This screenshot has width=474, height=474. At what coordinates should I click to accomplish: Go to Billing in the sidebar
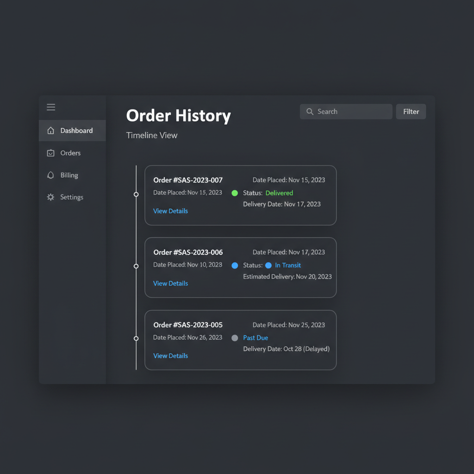click(x=72, y=175)
